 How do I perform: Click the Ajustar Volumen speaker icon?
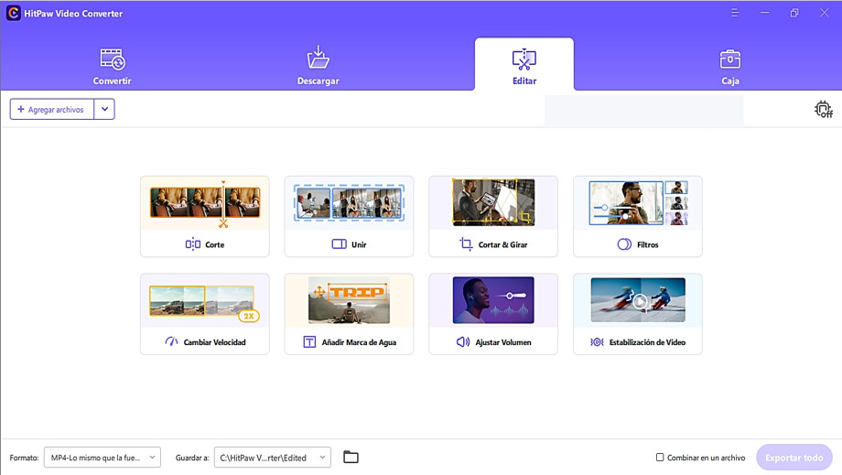pos(463,342)
